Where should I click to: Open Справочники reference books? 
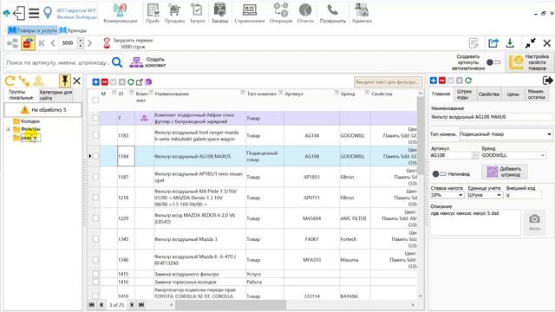(x=249, y=13)
